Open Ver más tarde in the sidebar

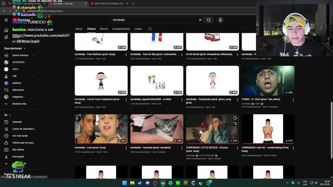(20, 136)
